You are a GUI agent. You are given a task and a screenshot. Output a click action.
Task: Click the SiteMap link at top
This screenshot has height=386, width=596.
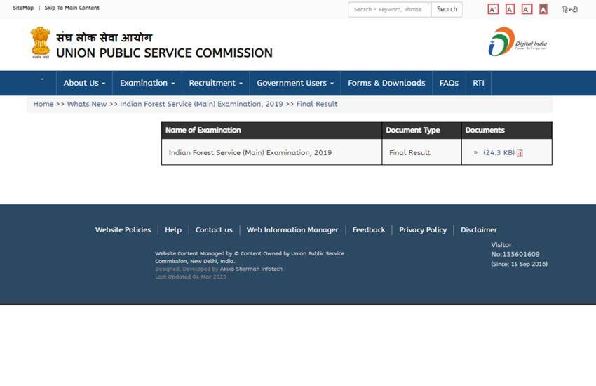tap(22, 8)
